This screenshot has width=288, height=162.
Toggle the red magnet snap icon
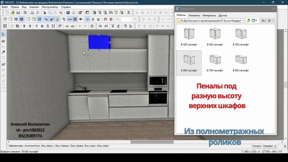(105, 19)
